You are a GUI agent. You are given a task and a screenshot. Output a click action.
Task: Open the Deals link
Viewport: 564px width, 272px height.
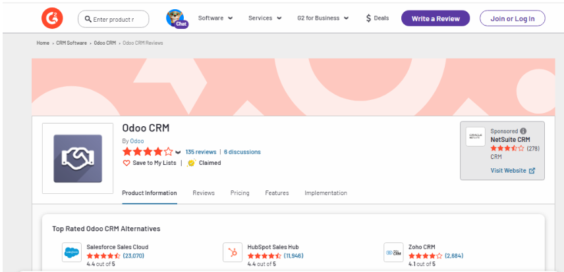click(378, 18)
